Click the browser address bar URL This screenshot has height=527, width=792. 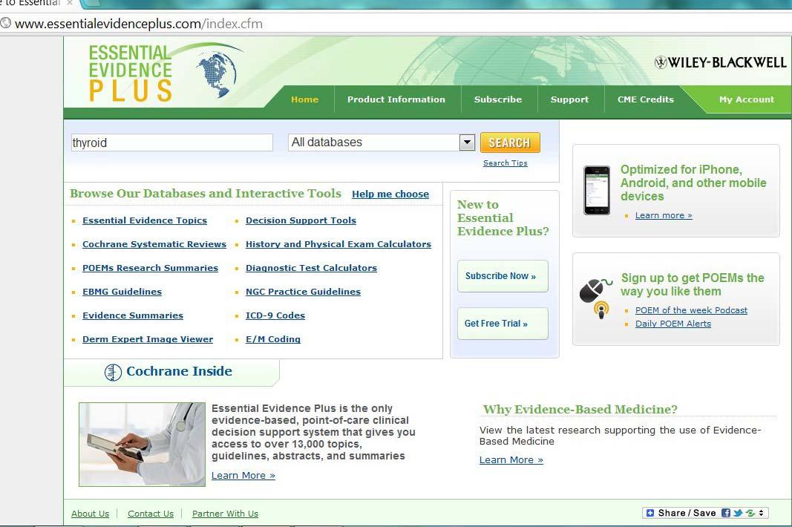tap(139, 24)
